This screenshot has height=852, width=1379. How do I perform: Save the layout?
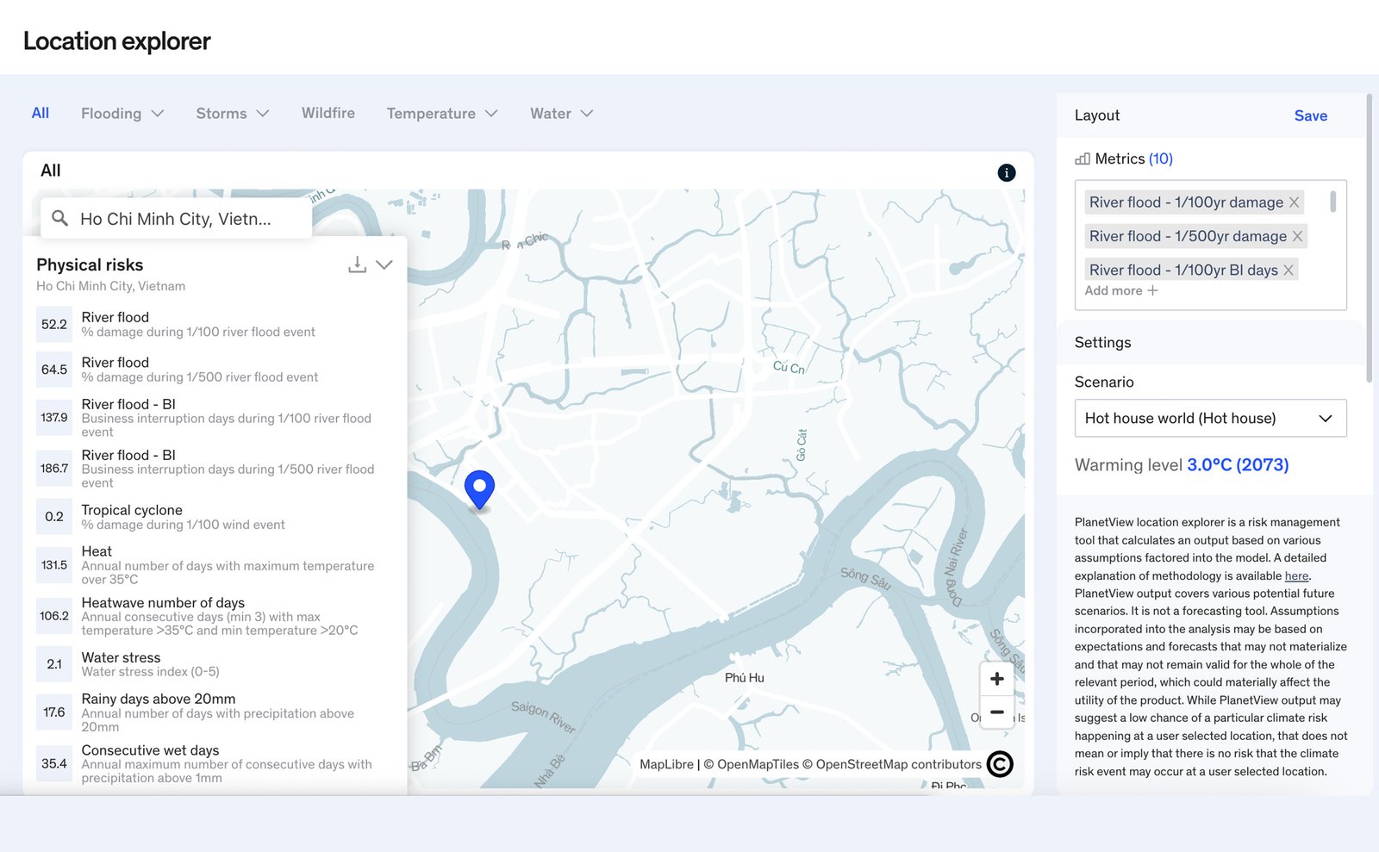1310,115
